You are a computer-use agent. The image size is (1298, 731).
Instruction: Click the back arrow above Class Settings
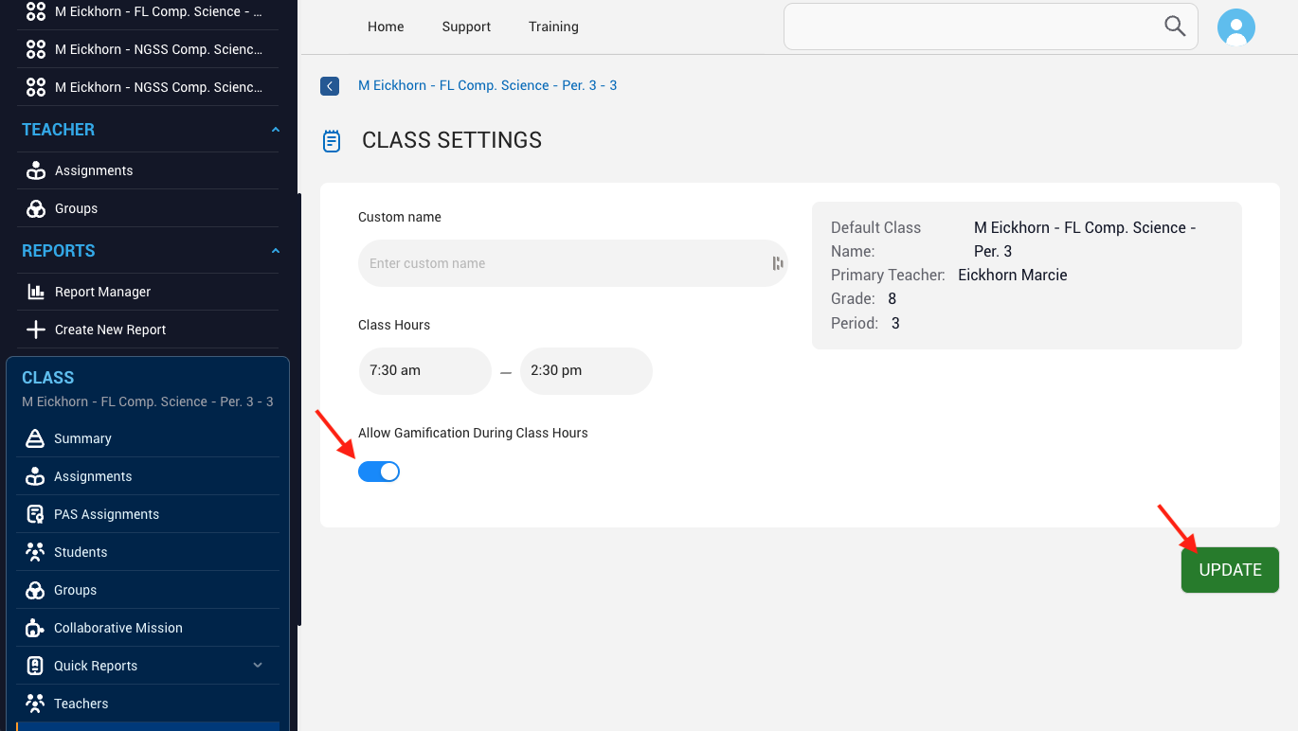tap(330, 85)
